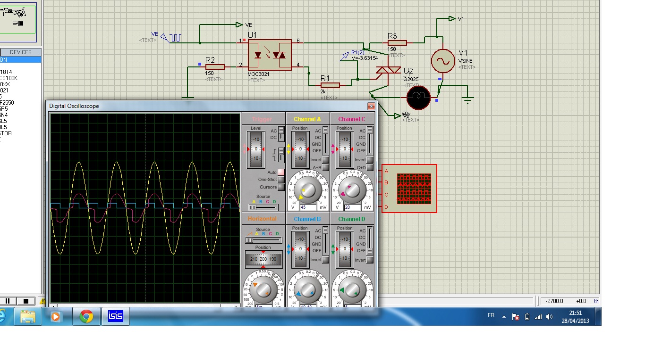This screenshot has width=645, height=362.
Task: Click Channel B coupling slider
Action: [325, 241]
